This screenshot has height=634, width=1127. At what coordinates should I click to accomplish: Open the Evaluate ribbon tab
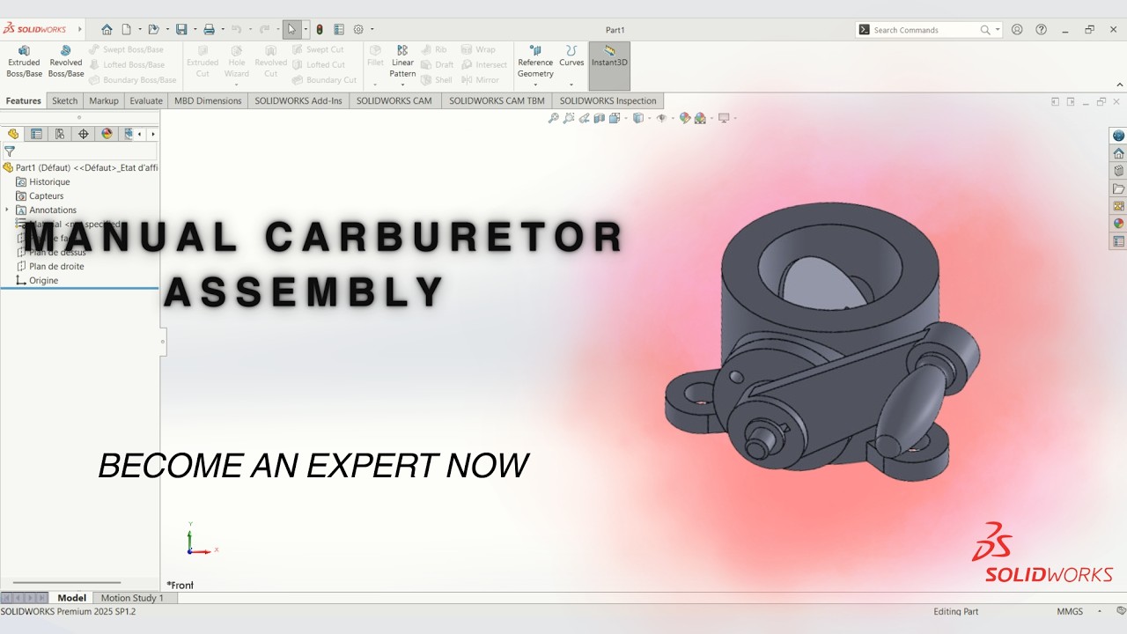[x=146, y=100]
